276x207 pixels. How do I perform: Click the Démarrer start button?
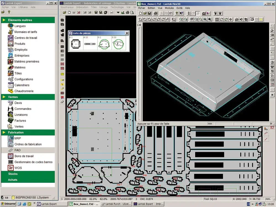(x=8, y=204)
